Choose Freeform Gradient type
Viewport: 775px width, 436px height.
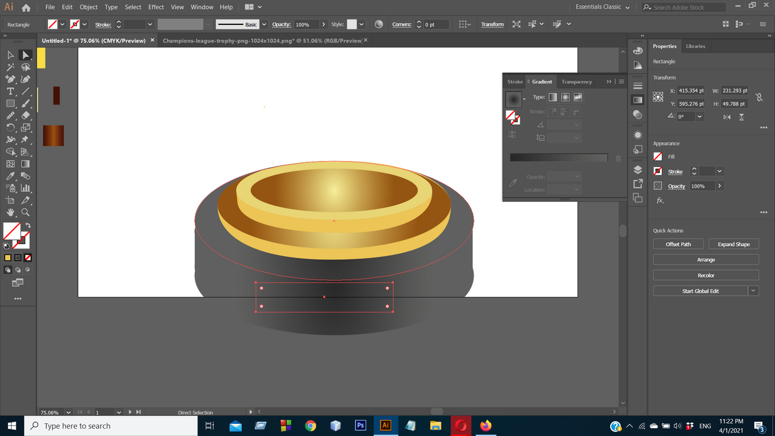click(x=578, y=97)
